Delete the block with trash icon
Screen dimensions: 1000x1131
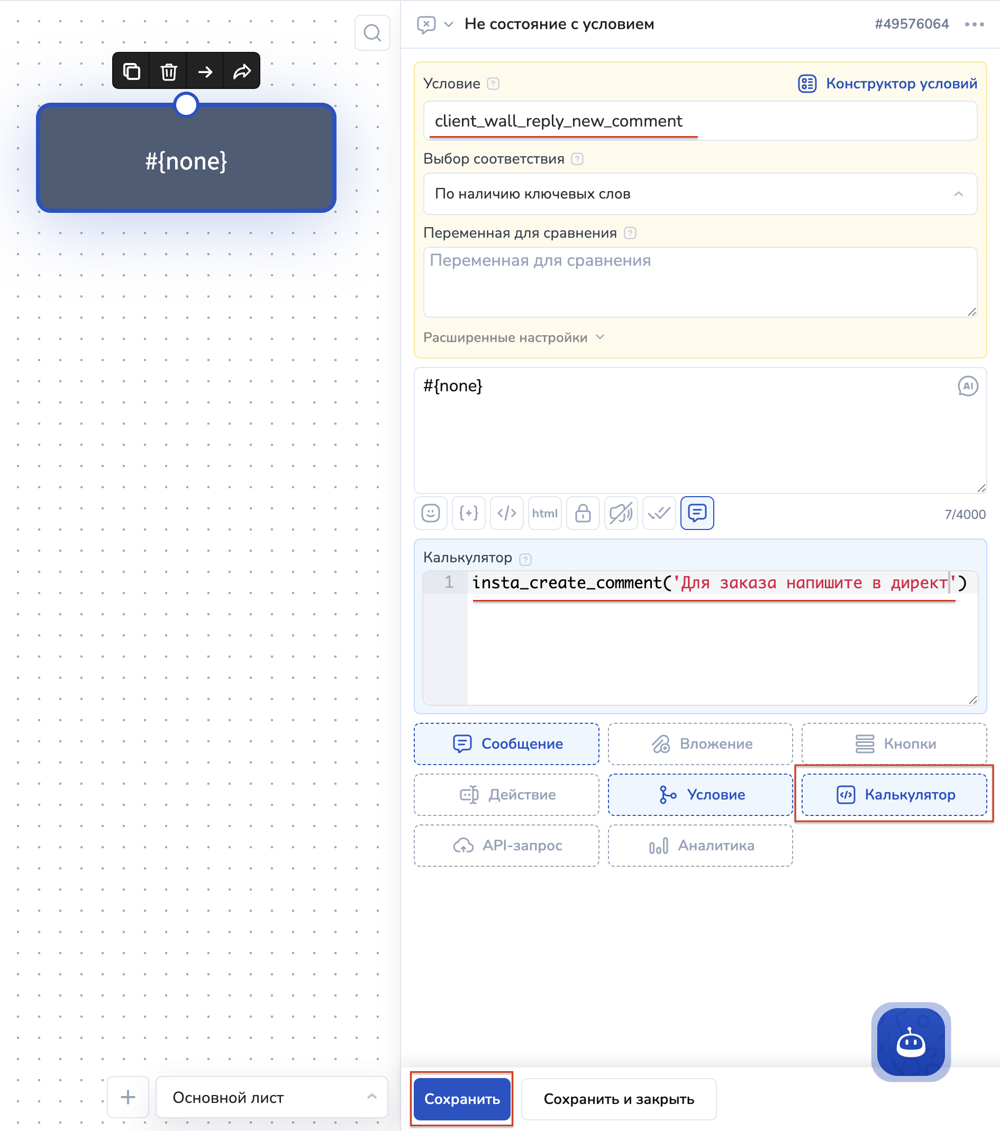tap(169, 71)
